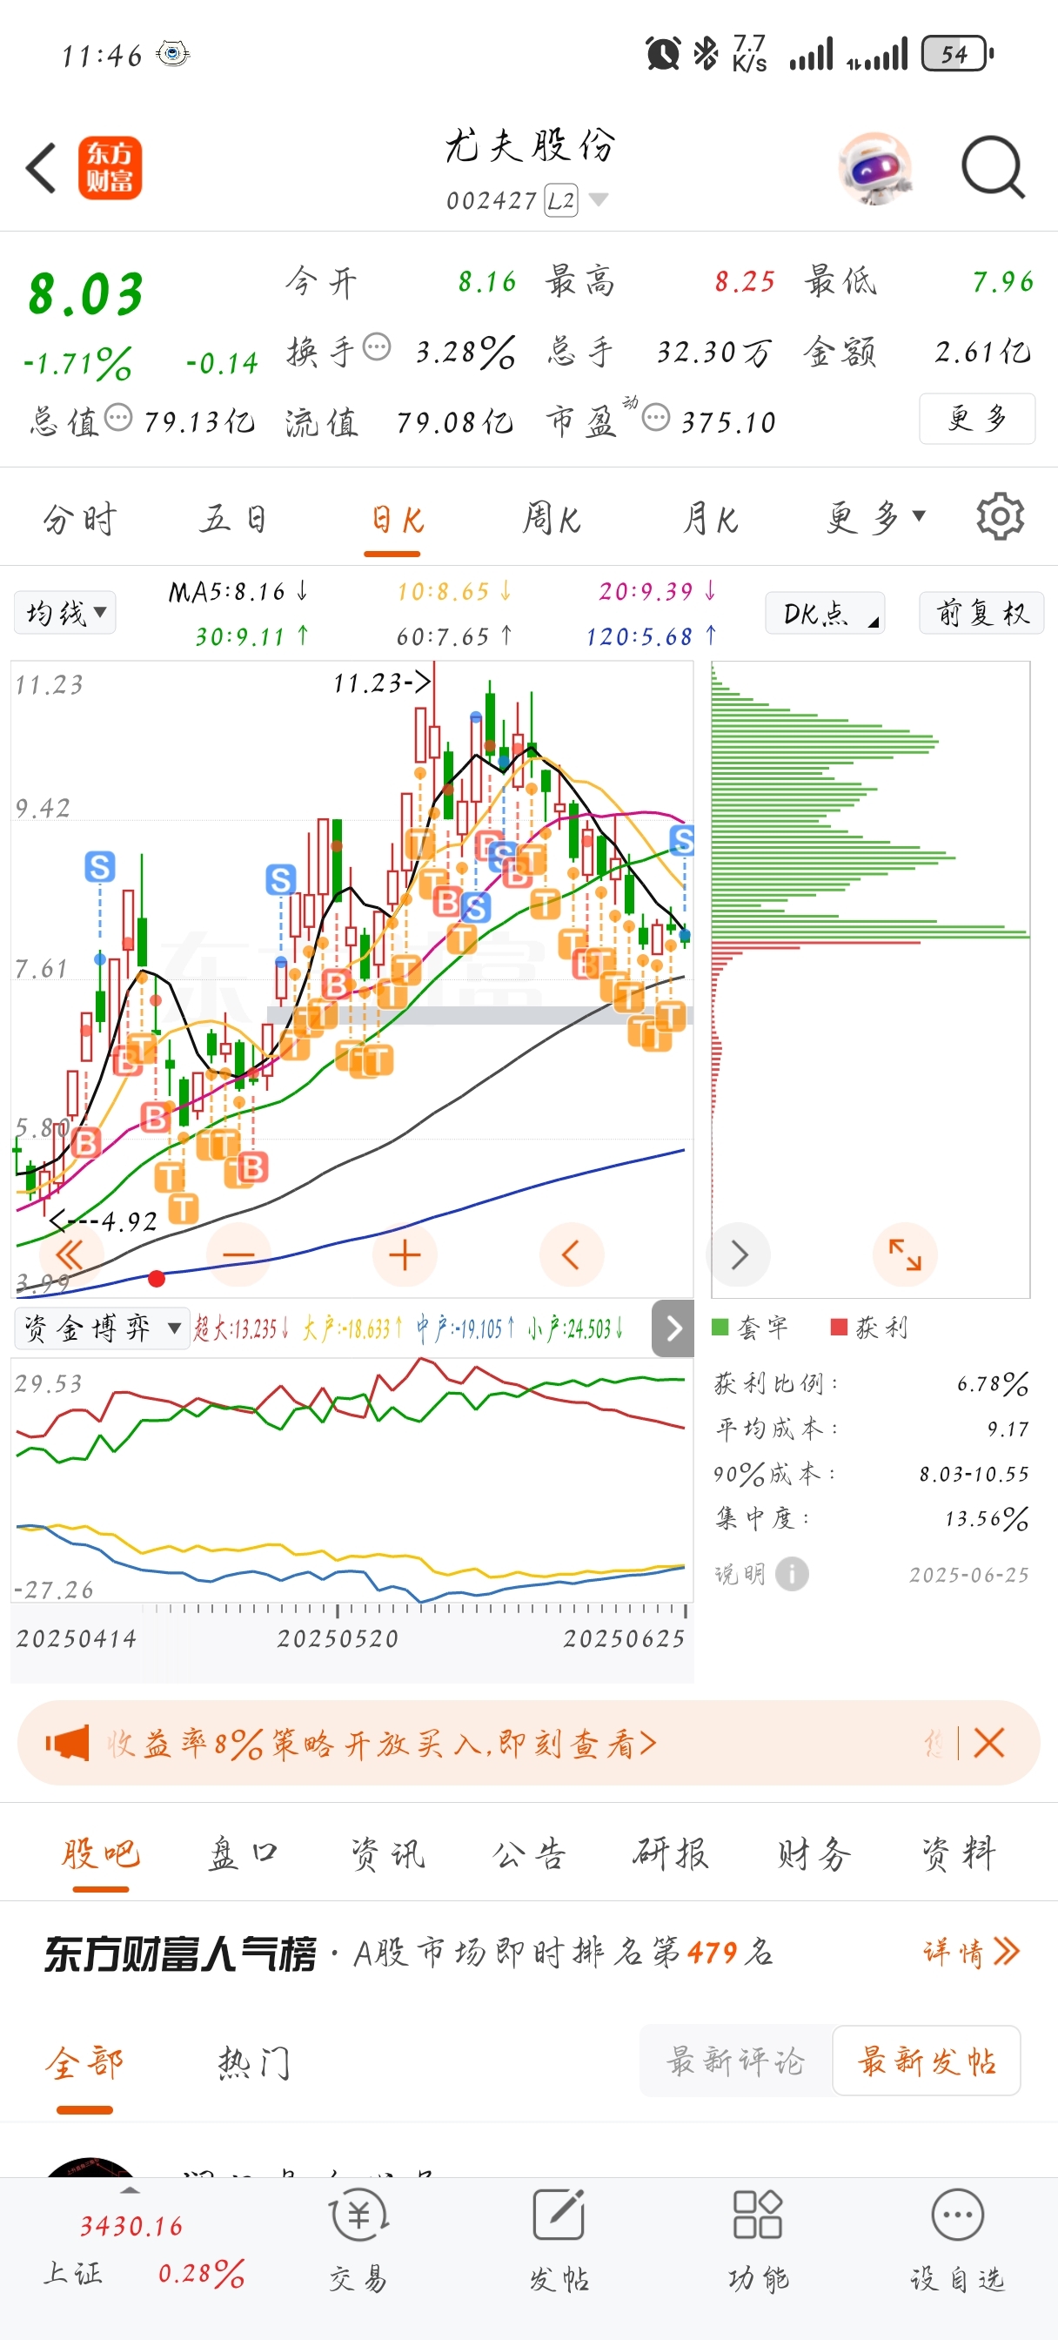Open 收益率8%策略 promotion link
This screenshot has width=1058, height=2340.
point(381,1743)
